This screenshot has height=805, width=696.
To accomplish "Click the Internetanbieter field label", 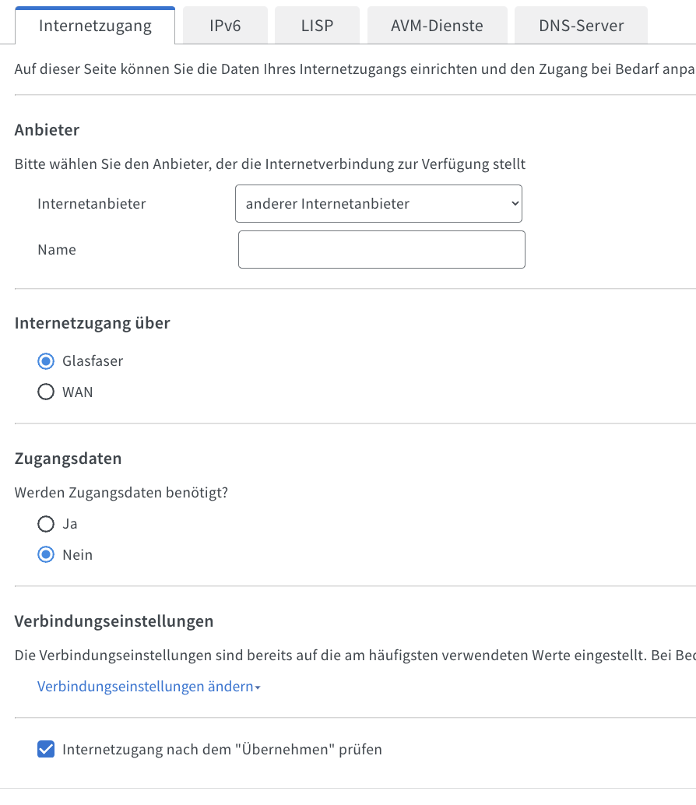I will pyautogui.click(x=91, y=203).
